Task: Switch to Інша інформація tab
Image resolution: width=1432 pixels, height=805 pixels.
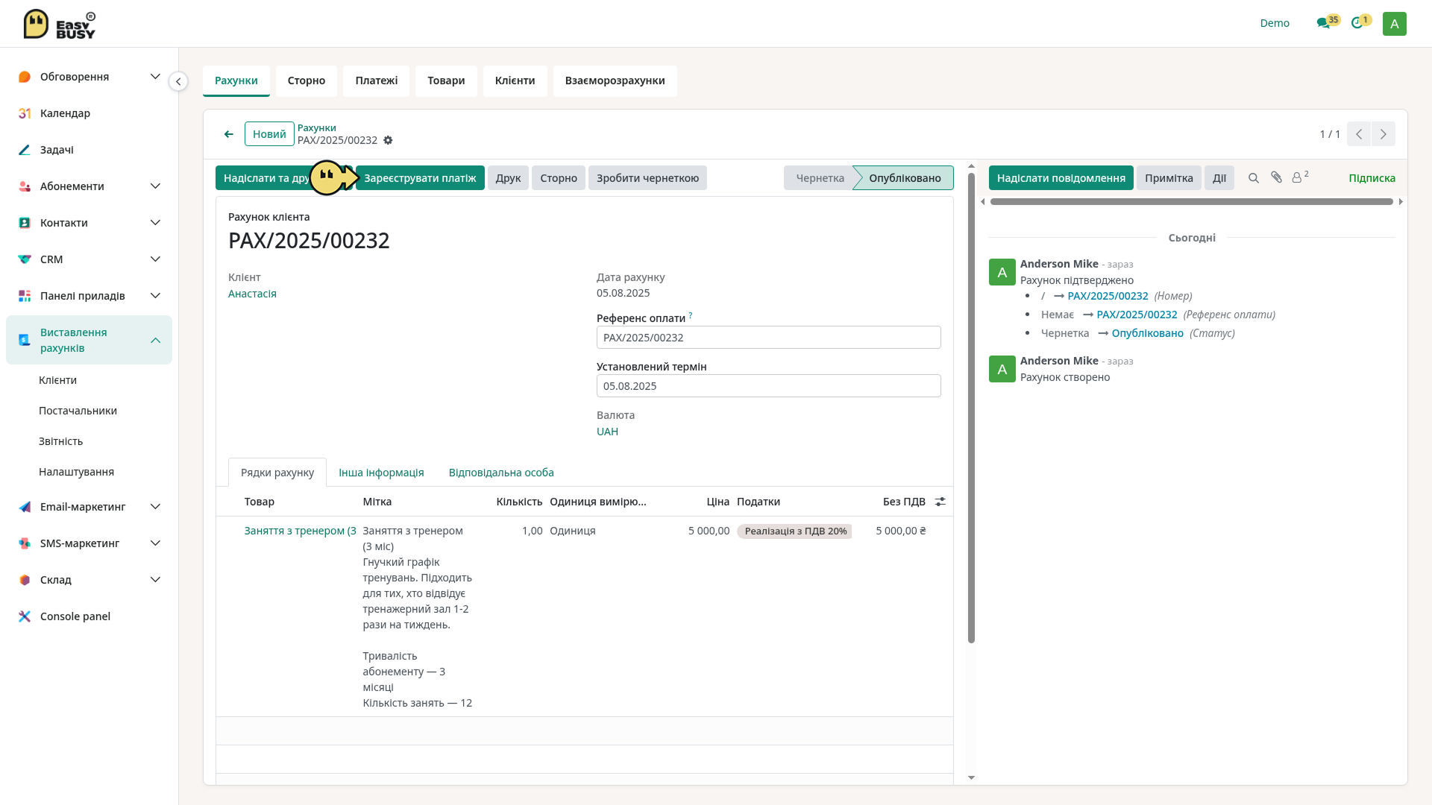Action: point(381,473)
